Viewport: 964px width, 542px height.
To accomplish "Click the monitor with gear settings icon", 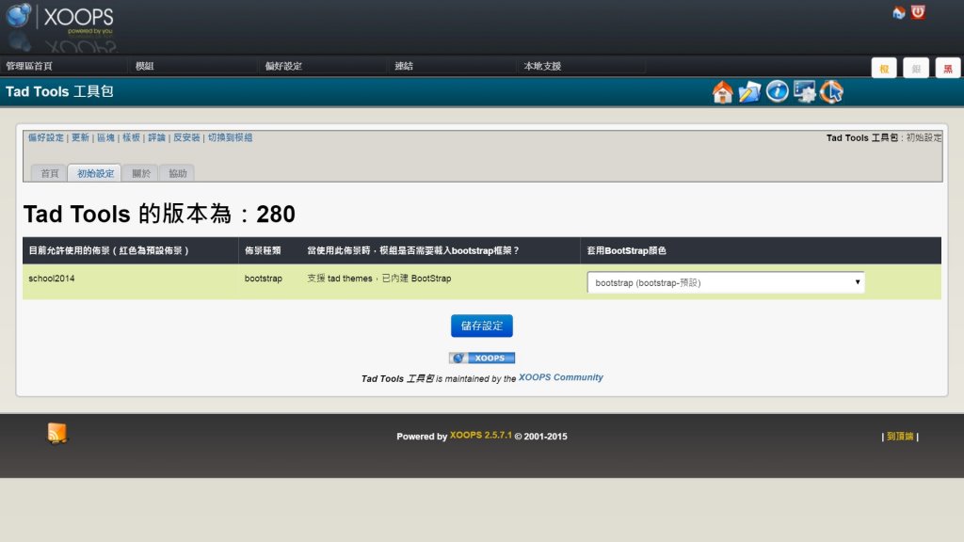I will pyautogui.click(x=804, y=91).
